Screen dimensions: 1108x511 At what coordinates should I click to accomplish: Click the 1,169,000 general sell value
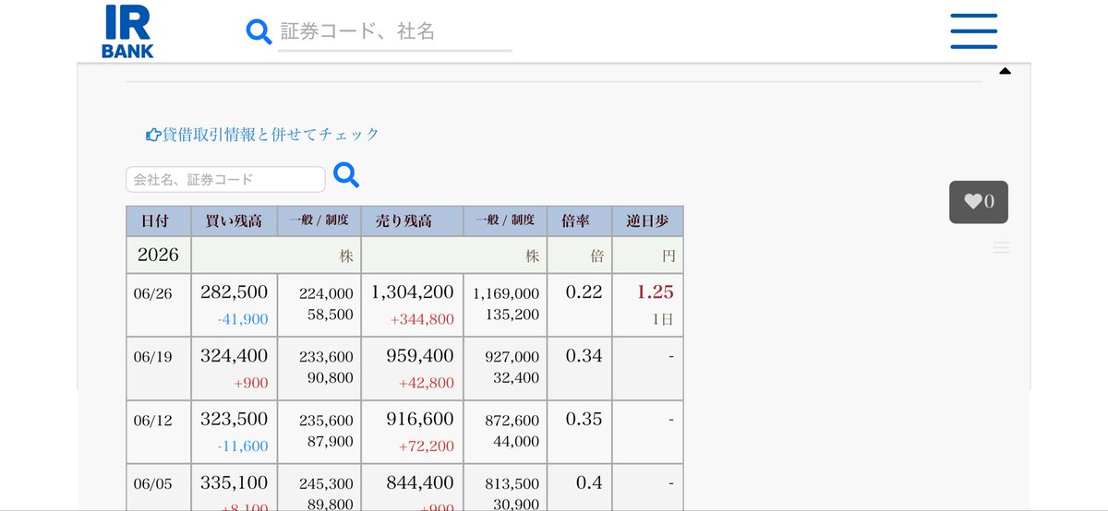coord(506,293)
